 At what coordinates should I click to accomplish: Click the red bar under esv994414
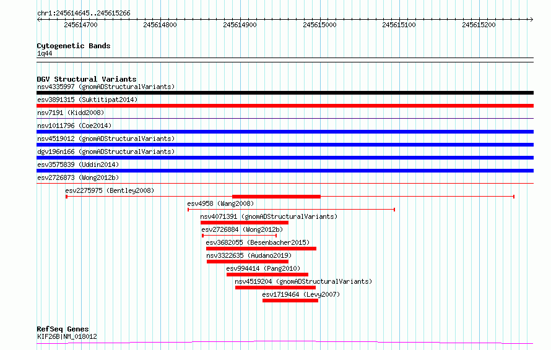click(267, 275)
